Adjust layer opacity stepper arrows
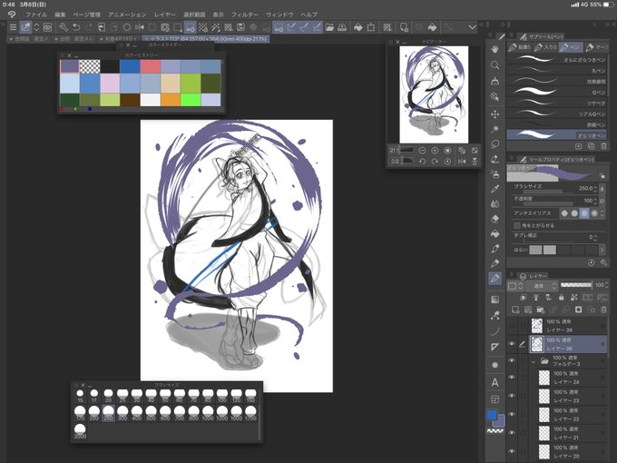Screen dimensions: 617x463 [606, 285]
